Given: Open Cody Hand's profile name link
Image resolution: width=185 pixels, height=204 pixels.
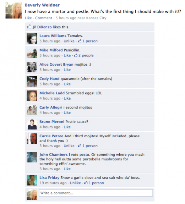Looking at the screenshot, I should coord(49,79).
